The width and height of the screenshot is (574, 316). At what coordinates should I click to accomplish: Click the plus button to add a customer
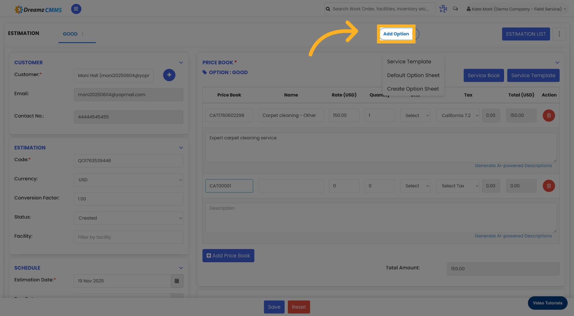[169, 75]
